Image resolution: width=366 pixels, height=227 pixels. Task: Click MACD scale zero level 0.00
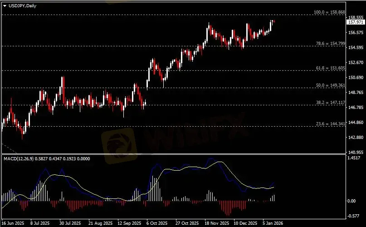[x=351, y=201]
